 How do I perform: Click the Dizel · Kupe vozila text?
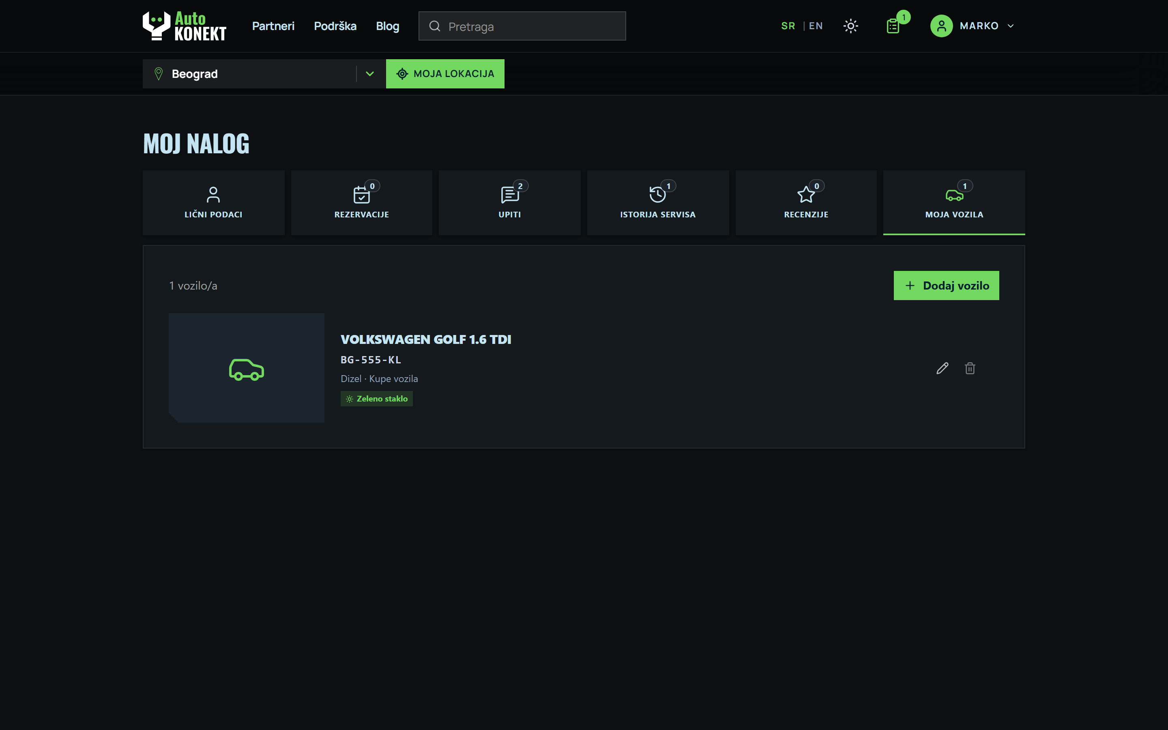click(x=379, y=379)
